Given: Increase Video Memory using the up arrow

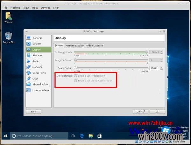Looking at the screenshot, I should [x=161, y=51].
